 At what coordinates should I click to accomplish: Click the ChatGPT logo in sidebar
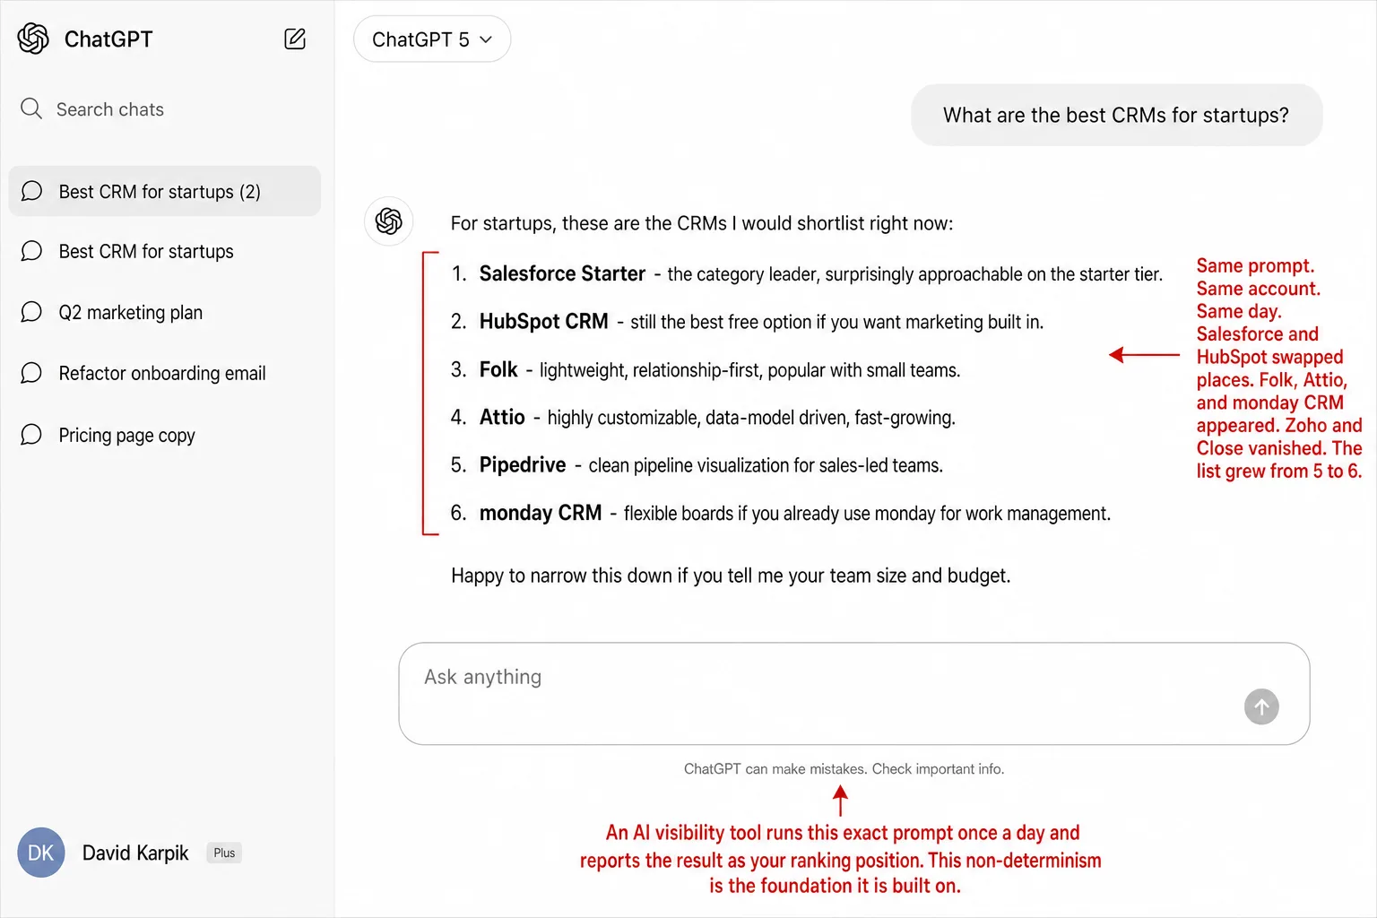[33, 39]
